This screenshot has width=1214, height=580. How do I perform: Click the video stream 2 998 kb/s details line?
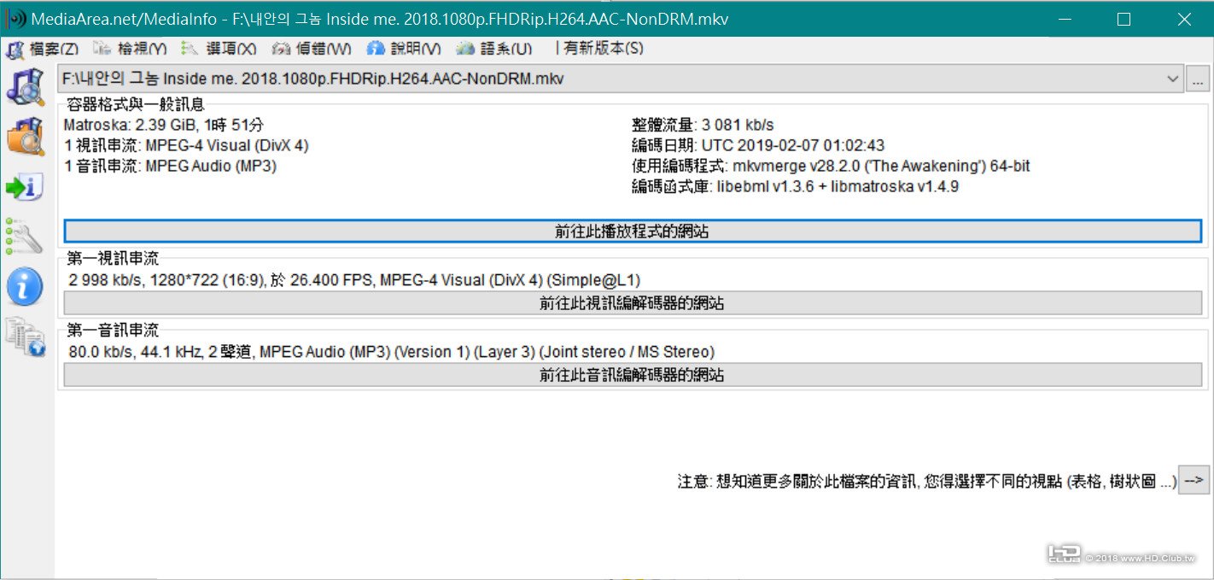point(354,280)
